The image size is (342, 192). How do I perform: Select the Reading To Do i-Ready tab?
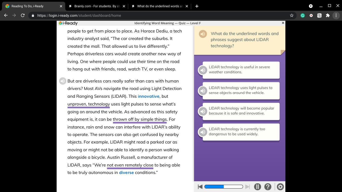coord(33,6)
